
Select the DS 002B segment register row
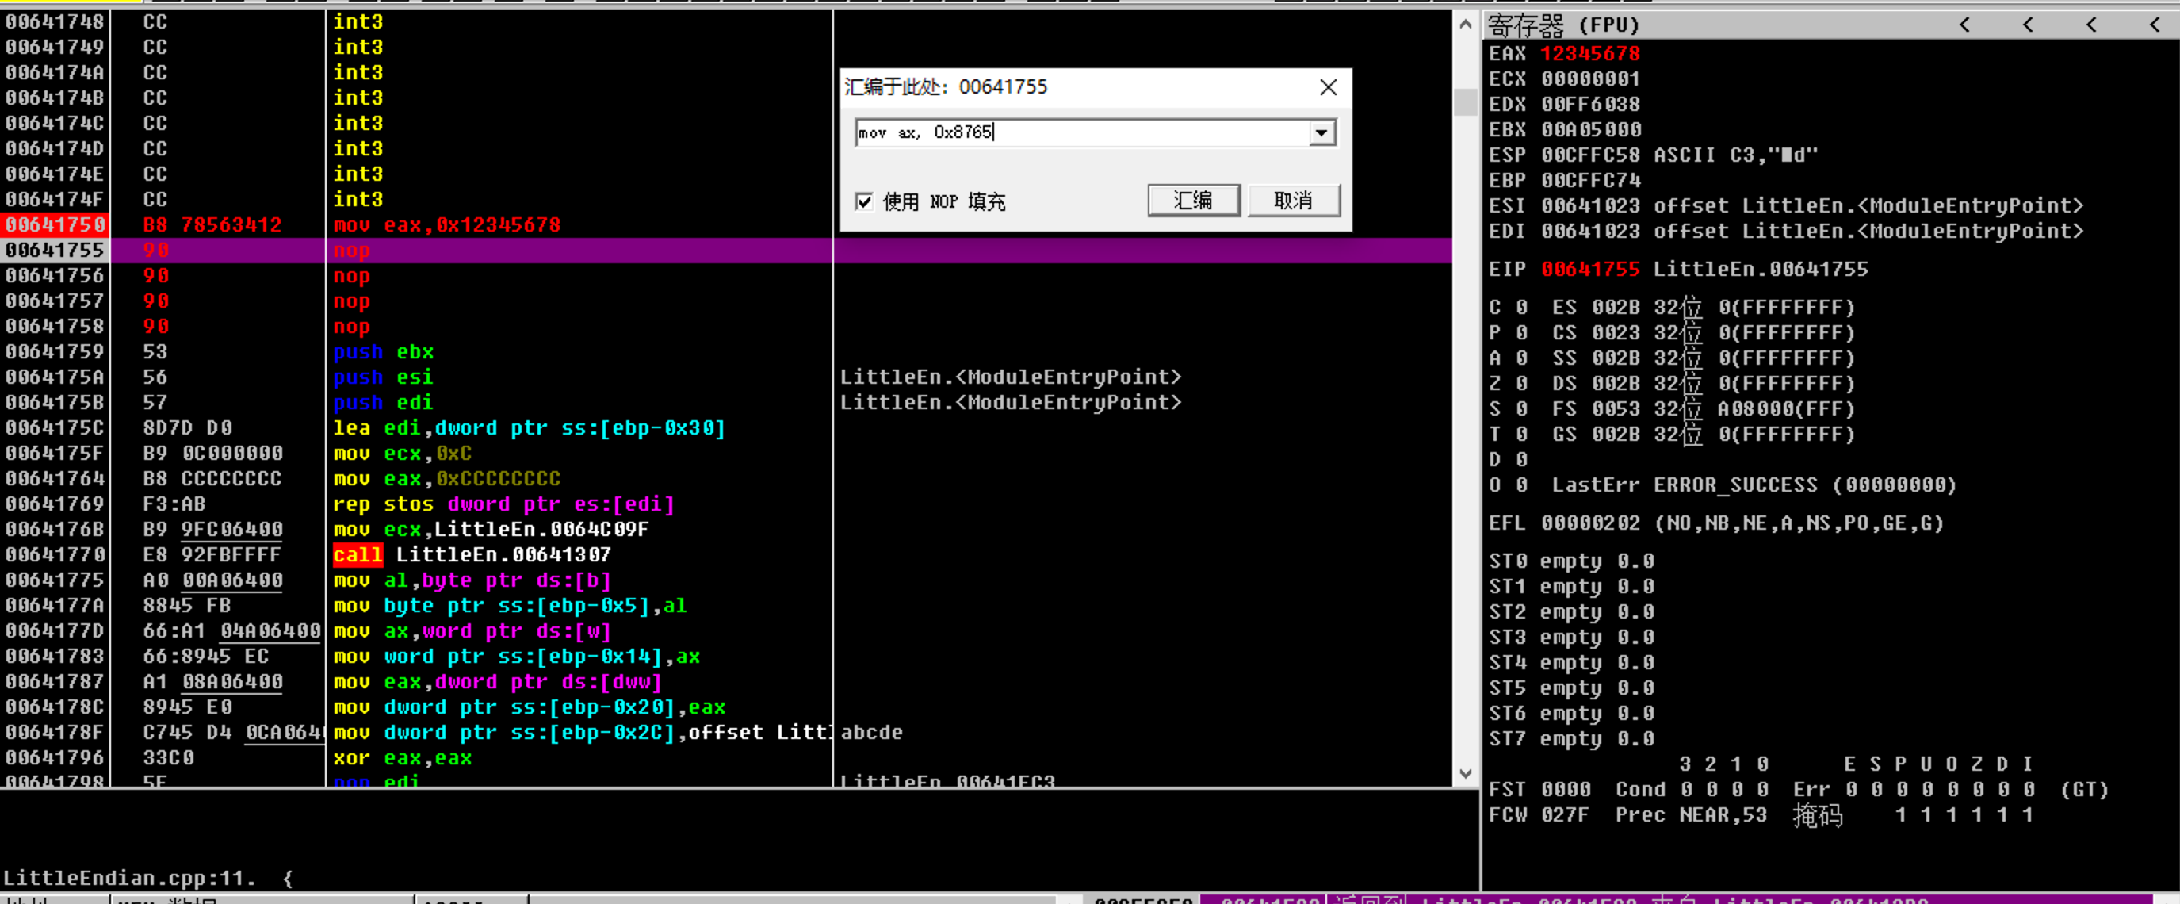coord(1704,385)
